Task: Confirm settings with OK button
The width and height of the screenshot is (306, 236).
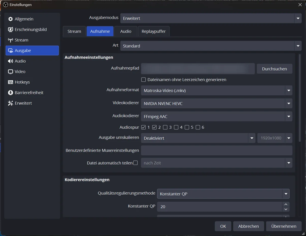Action: point(223,226)
